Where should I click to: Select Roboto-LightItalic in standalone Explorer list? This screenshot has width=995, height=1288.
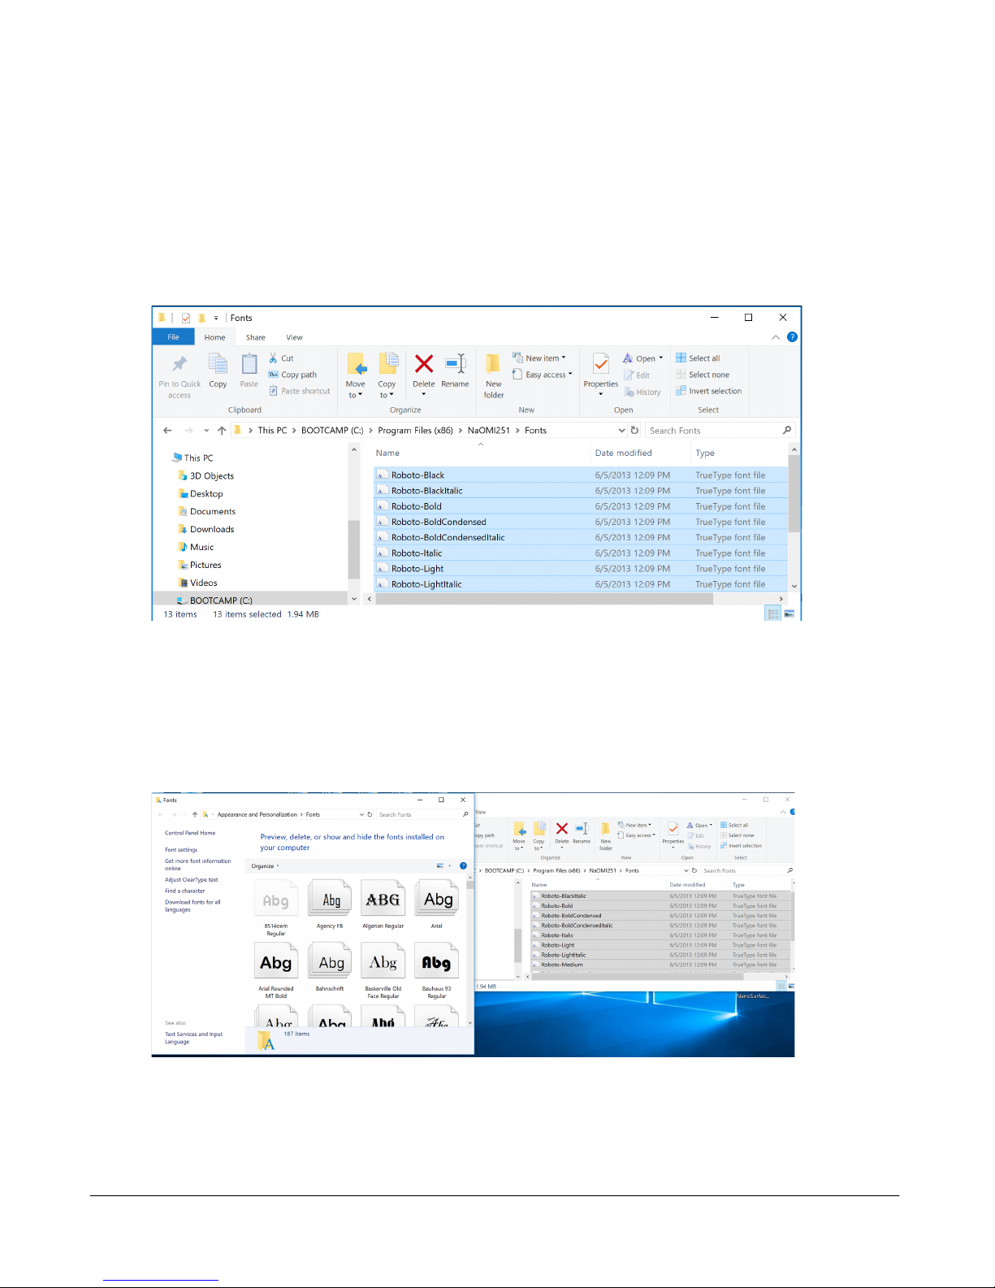(580, 584)
